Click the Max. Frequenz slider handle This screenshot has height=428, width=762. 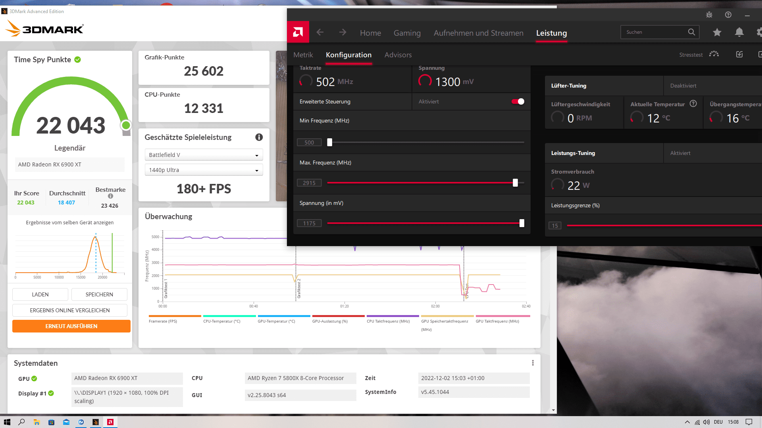[x=515, y=183]
